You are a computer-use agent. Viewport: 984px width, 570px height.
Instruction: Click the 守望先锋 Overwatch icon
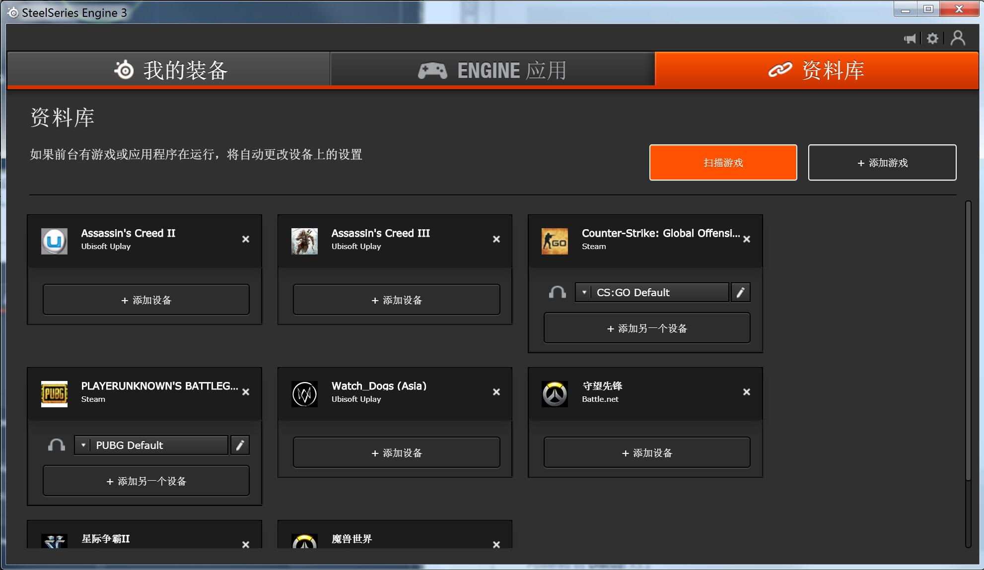point(555,394)
